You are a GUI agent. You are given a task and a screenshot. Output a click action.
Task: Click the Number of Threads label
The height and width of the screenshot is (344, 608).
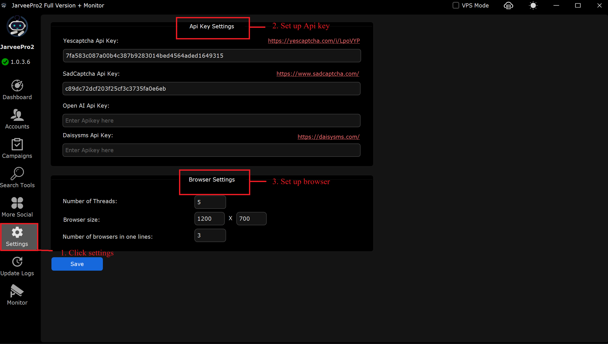90,201
